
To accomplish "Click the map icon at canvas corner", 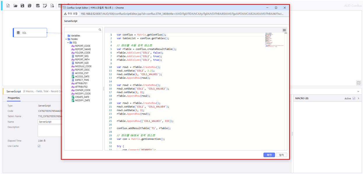I will click(x=359, y=83).
